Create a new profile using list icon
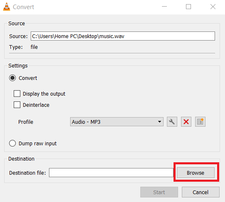Image resolution: width=225 pixels, height=202 pixels. (200, 122)
